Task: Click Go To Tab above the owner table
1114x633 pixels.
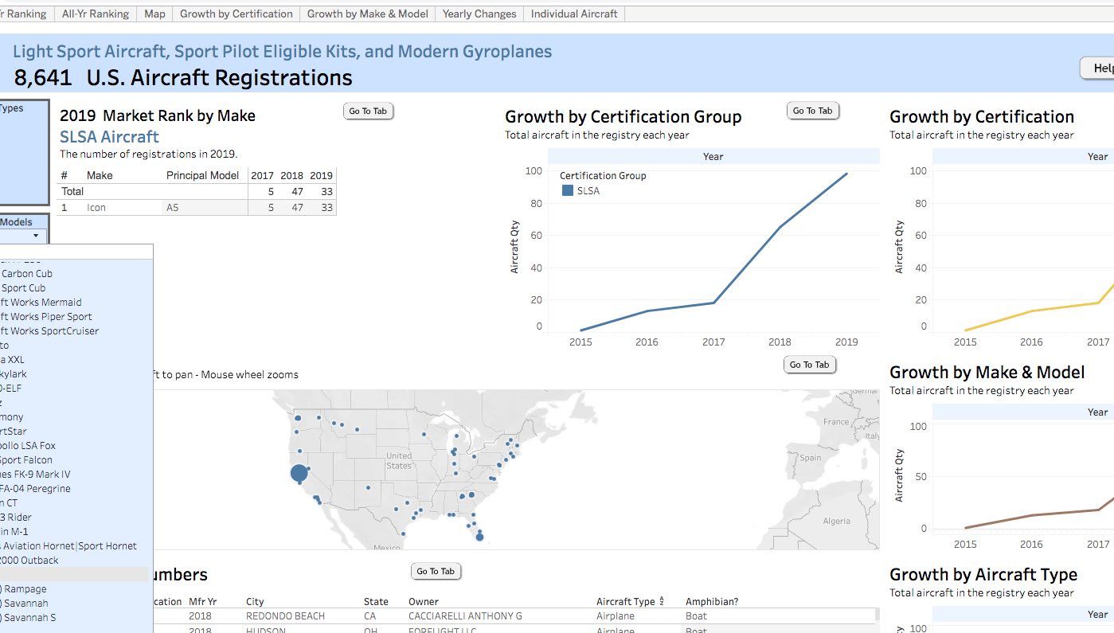Action: click(436, 571)
